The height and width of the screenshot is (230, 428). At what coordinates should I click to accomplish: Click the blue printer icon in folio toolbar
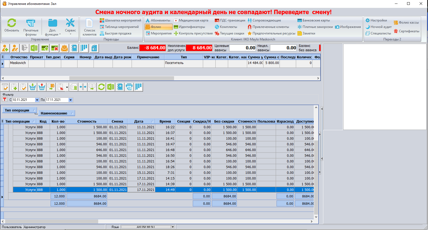click(129, 87)
